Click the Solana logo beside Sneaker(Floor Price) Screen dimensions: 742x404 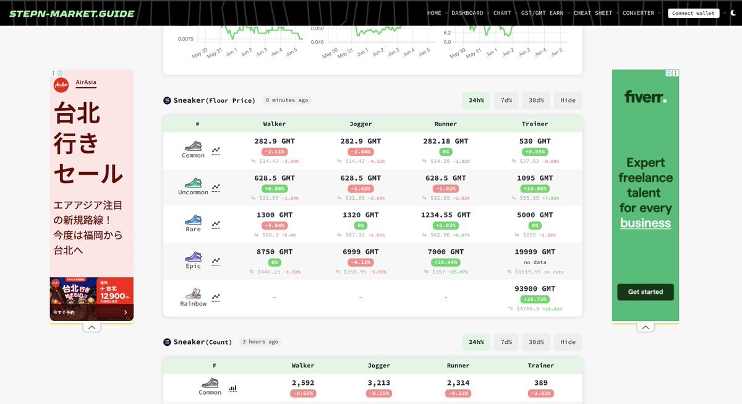coord(167,100)
